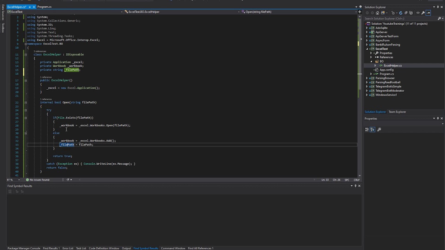Screen dimensions: 445x250
Task: Pin the Properties panel with auto-hide icon
Action: click(x=438, y=118)
